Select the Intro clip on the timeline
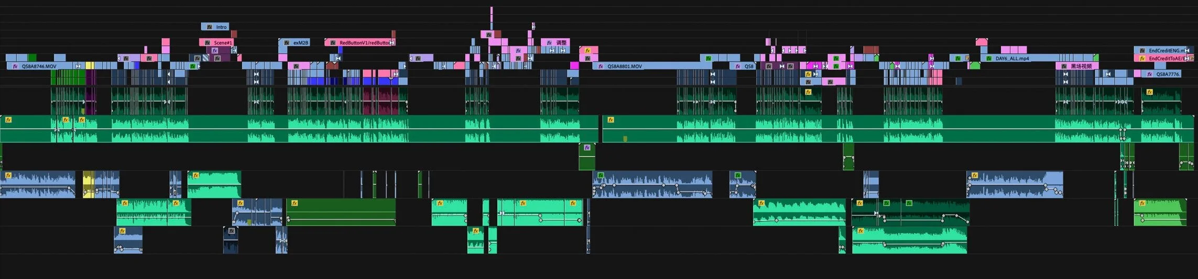The height and width of the screenshot is (279, 1198). [215, 27]
